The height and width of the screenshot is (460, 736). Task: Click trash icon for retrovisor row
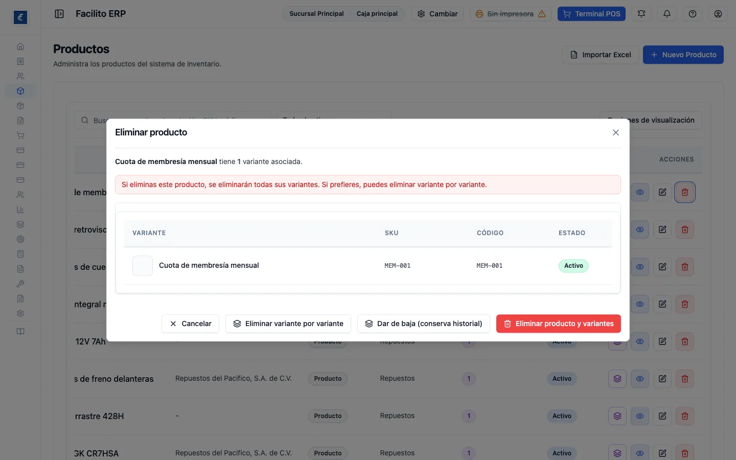click(x=685, y=229)
